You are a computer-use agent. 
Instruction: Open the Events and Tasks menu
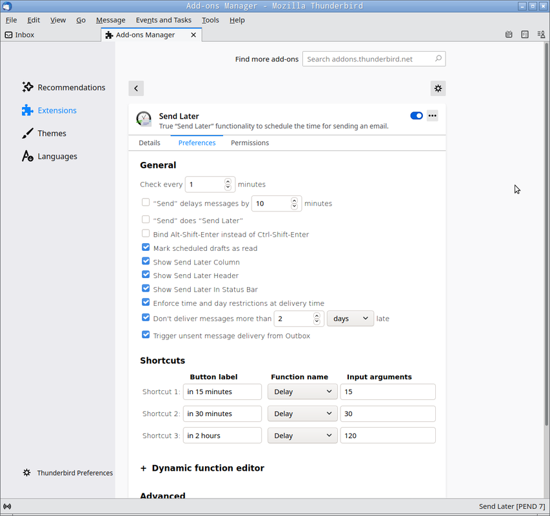point(164,20)
